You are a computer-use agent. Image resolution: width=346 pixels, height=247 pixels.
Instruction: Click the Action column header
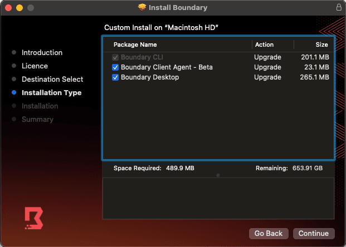click(x=264, y=45)
